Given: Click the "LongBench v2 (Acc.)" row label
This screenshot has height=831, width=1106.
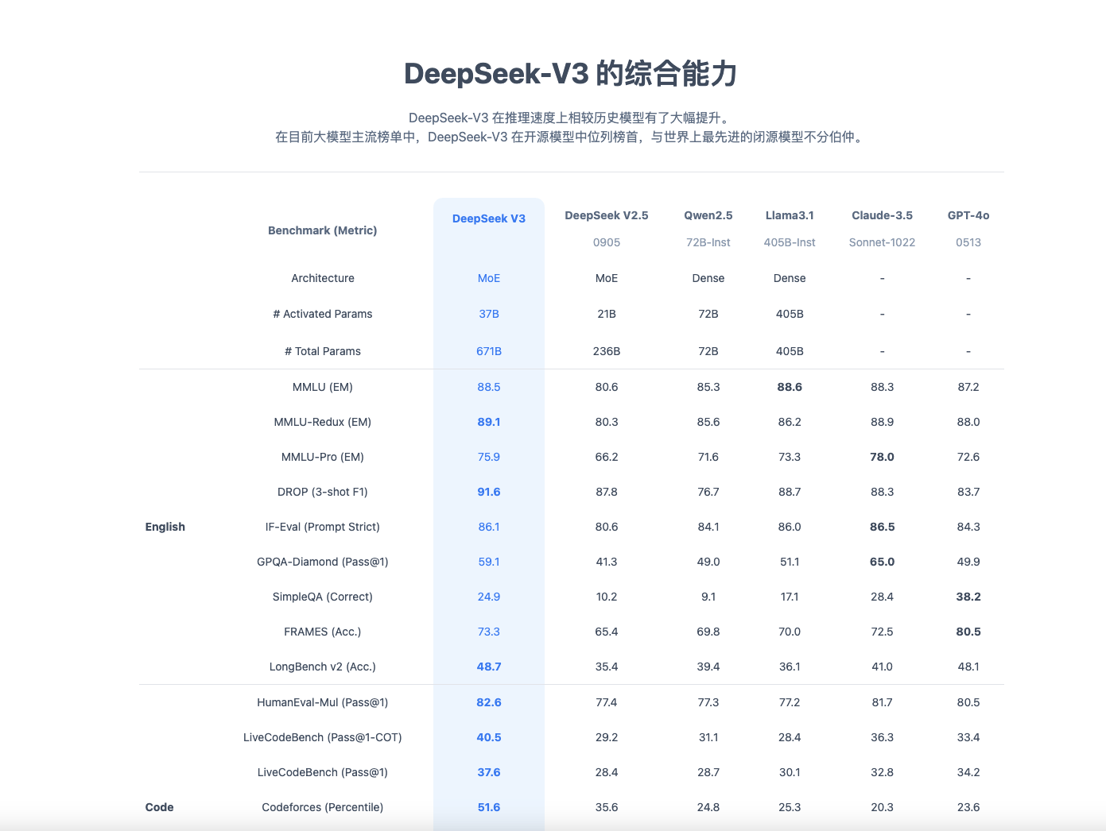Looking at the screenshot, I should [x=323, y=667].
